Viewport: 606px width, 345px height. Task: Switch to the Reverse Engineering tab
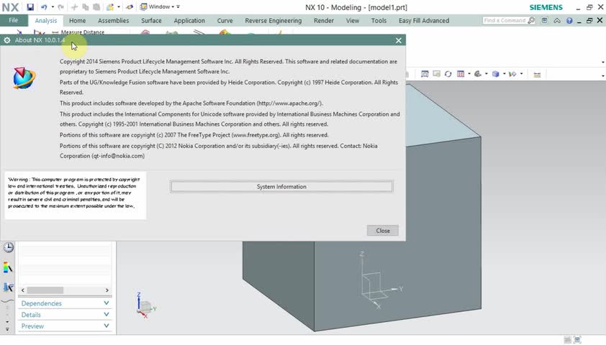[x=273, y=20]
